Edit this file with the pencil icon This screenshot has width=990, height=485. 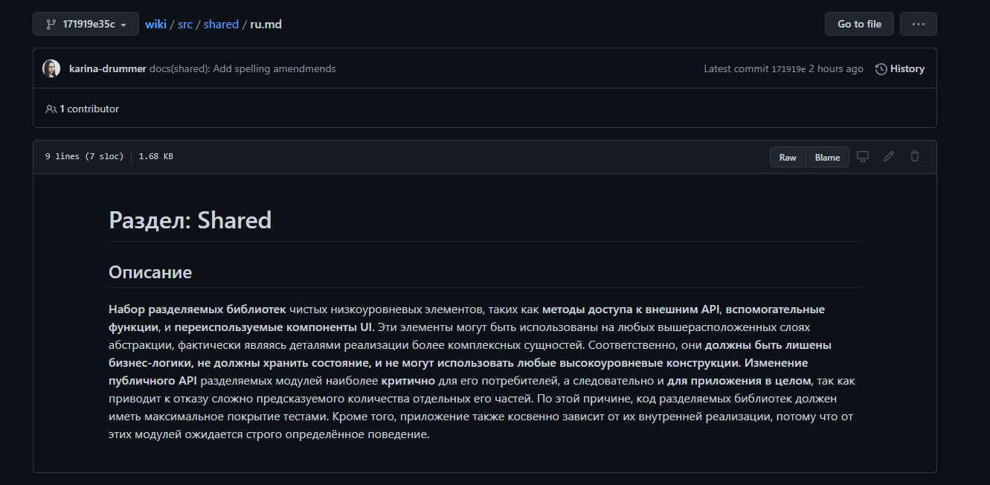point(889,156)
